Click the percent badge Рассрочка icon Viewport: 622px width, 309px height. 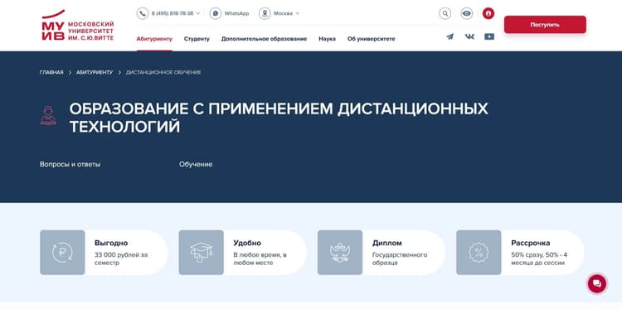pyautogui.click(x=479, y=253)
